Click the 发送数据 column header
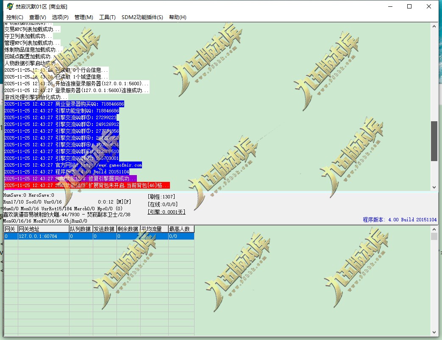Screen dimensions: 442x340 [x=105, y=229]
